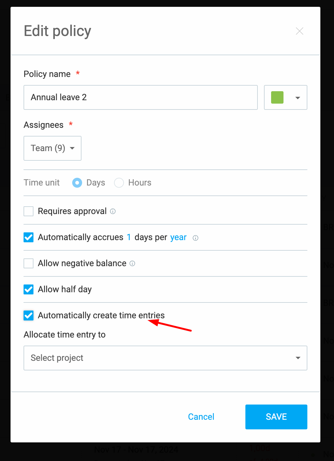Viewport: 334px width, 461px height.
Task: Click the Select project dropdown arrow
Action: click(x=298, y=358)
